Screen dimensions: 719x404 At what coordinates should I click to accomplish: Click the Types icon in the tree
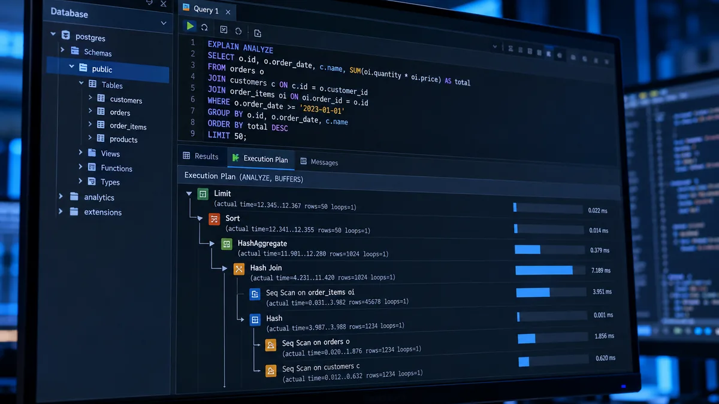[92, 181]
